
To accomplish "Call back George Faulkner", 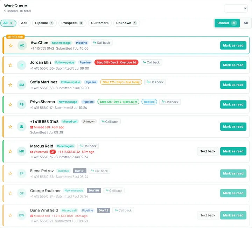I will pyautogui.click(x=114, y=191).
